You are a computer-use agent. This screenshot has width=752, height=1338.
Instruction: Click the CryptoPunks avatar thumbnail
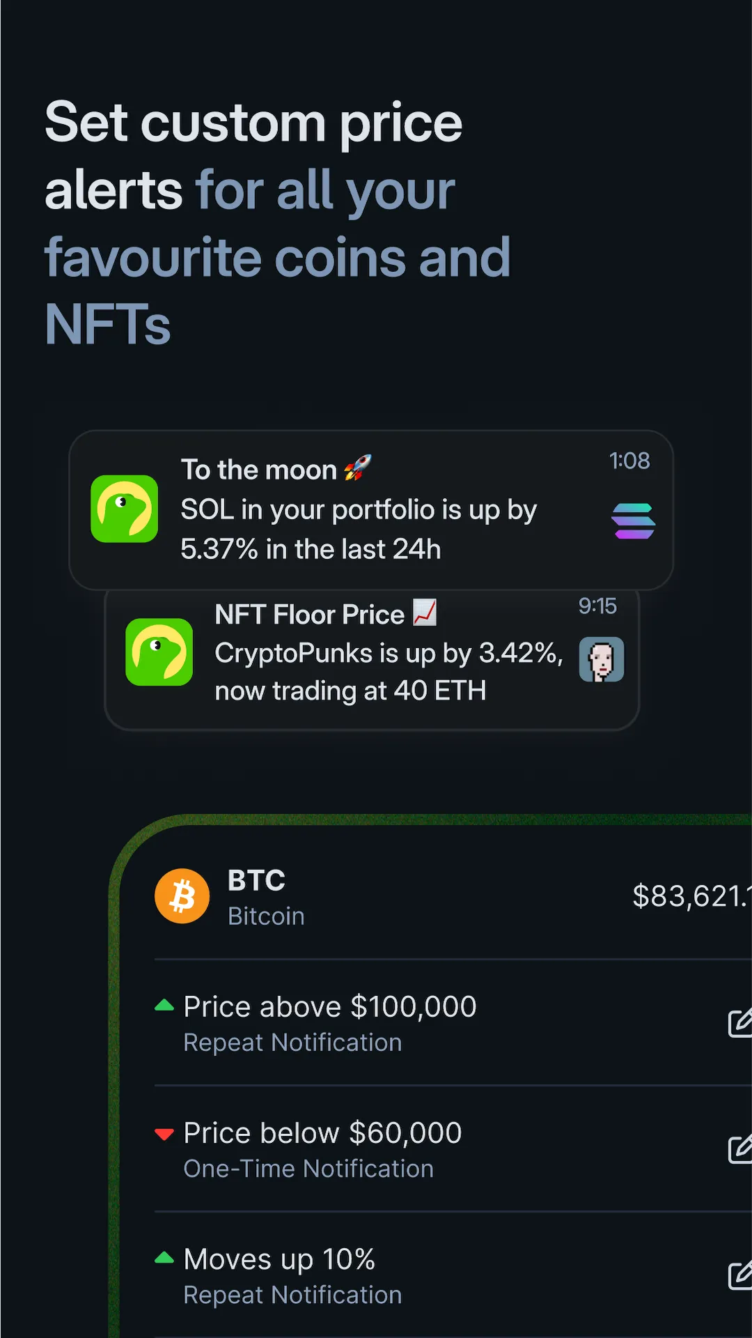602,659
